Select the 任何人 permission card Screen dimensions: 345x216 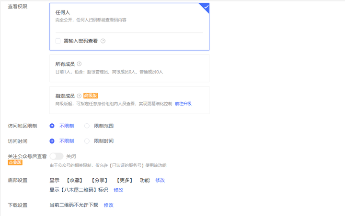click(x=129, y=27)
